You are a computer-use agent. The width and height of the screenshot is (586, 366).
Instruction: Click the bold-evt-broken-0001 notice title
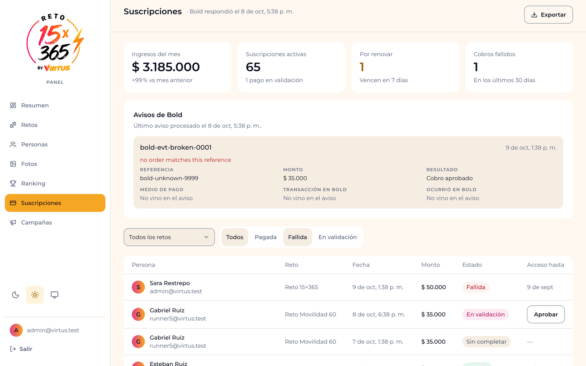(176, 147)
